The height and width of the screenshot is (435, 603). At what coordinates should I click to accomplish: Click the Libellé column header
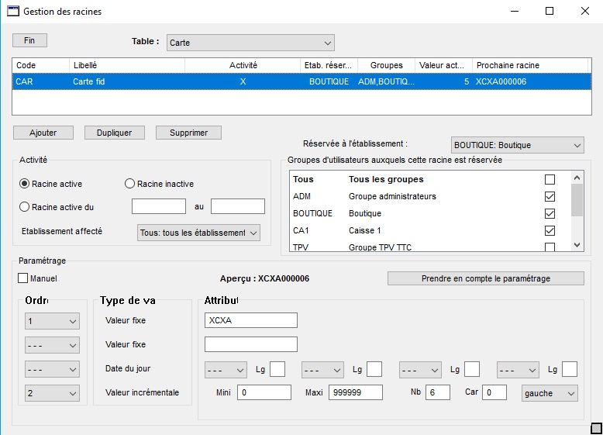(127, 65)
